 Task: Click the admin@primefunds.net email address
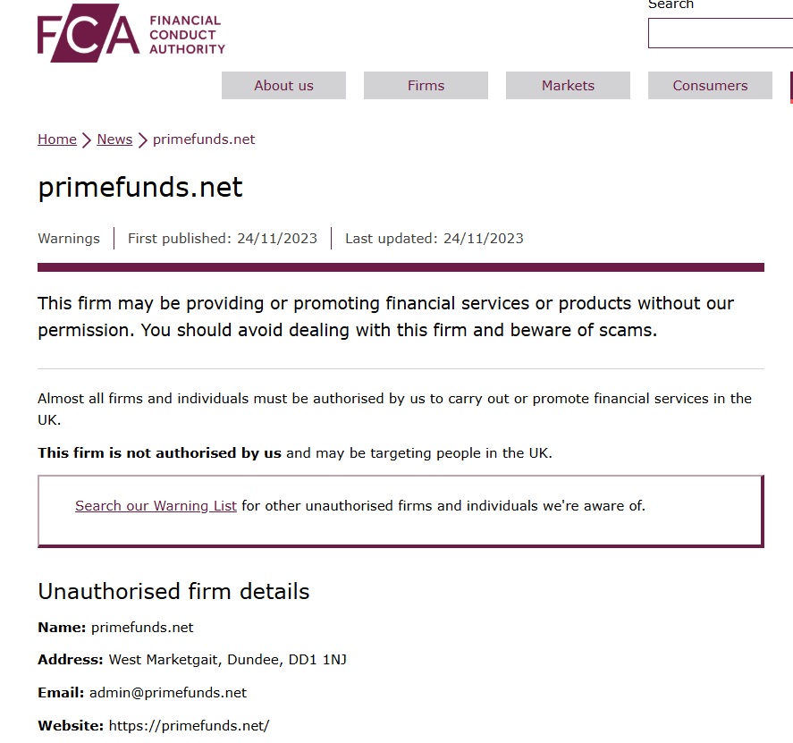pos(168,693)
